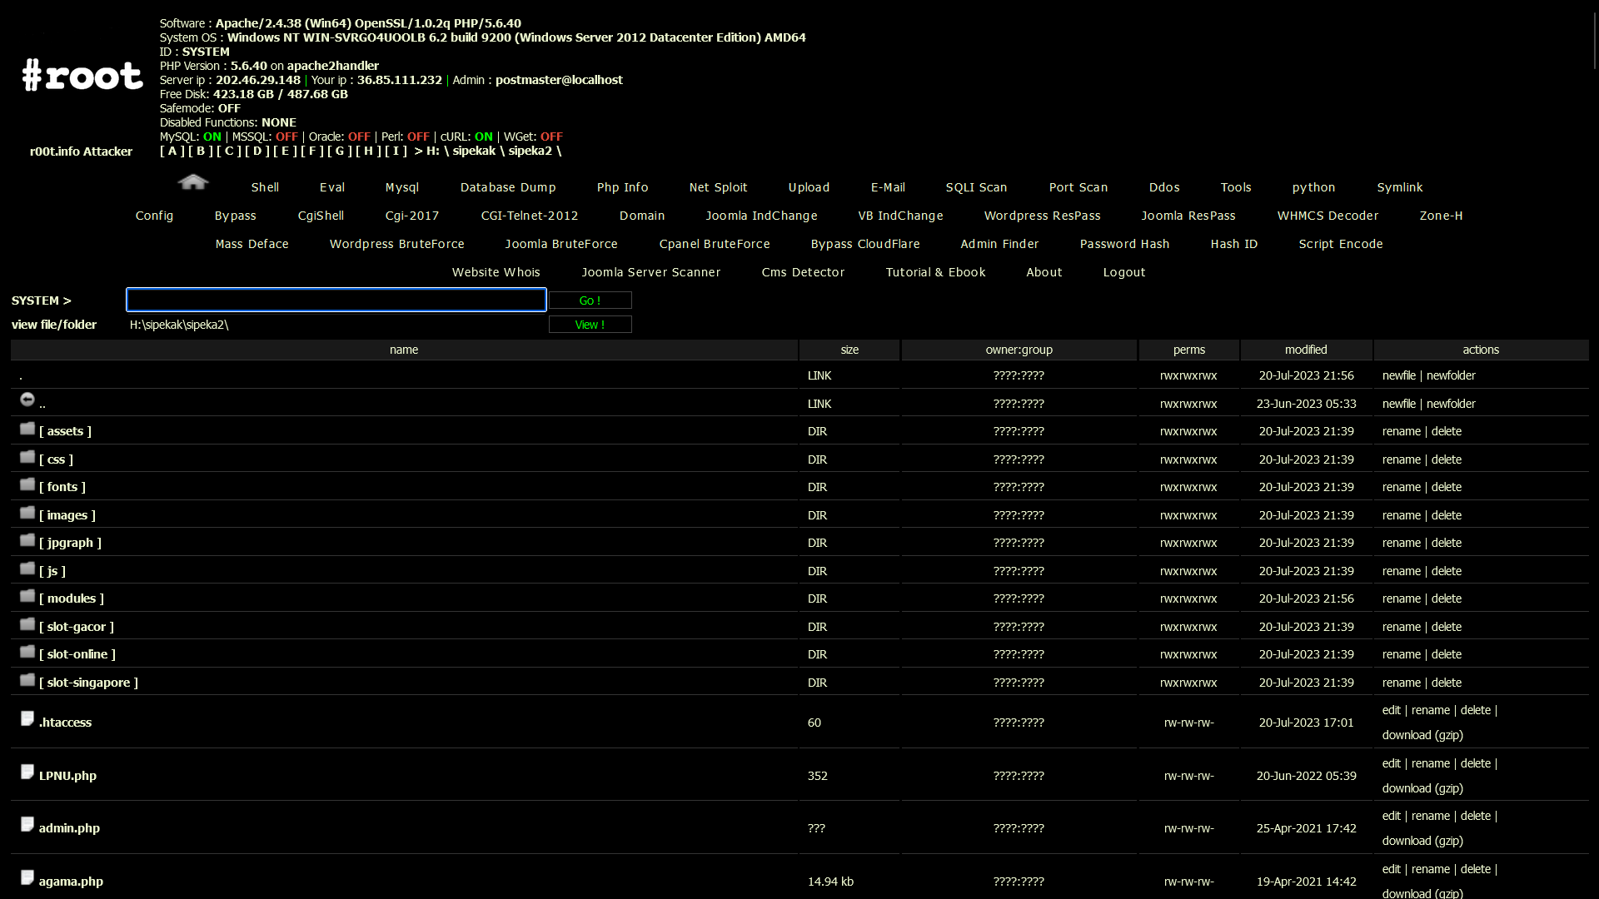Click the back arrow icon beside ".."
Image resolution: width=1599 pixels, height=899 pixels.
[27, 400]
